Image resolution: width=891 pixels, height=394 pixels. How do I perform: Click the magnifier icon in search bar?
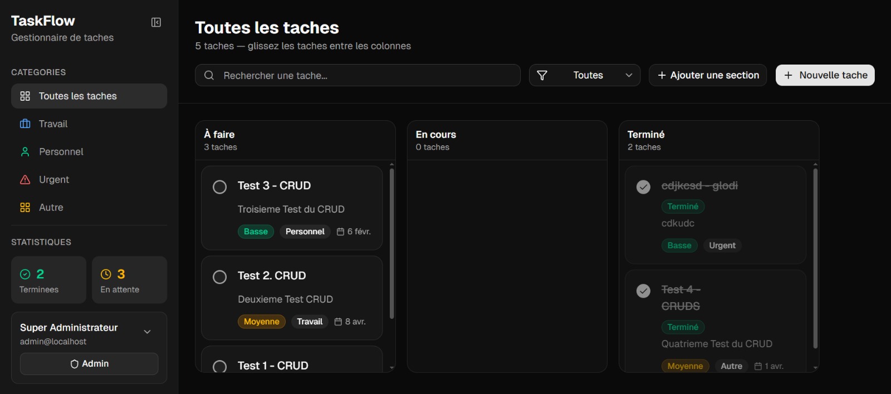point(209,75)
